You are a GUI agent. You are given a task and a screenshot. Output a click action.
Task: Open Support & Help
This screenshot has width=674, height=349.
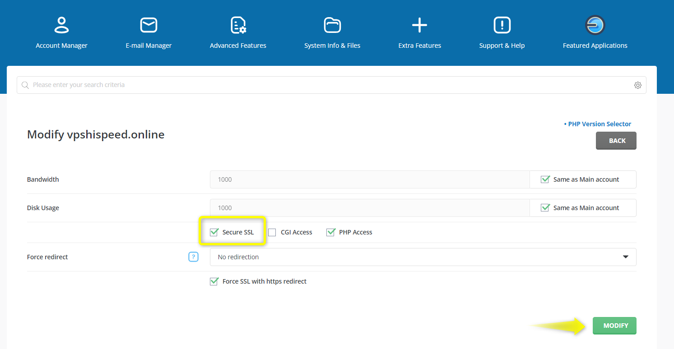tap(502, 32)
